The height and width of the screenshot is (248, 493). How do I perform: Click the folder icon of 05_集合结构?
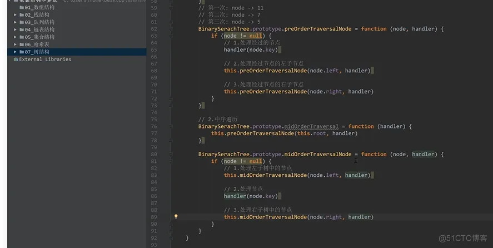tap(22, 37)
